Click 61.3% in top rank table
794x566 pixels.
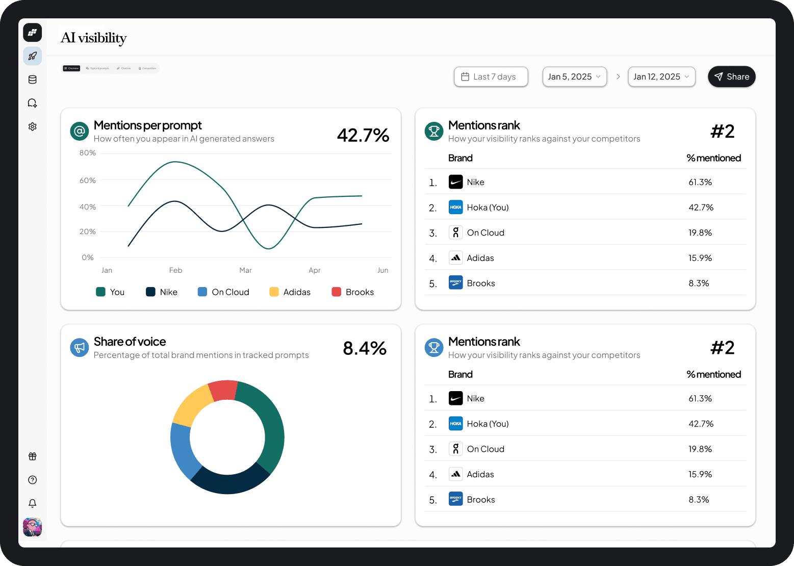pos(700,182)
